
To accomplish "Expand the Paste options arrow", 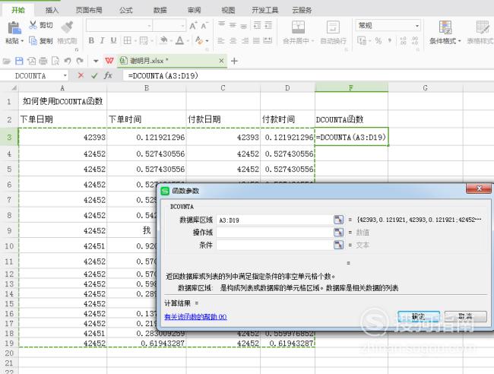I will [x=22, y=41].
